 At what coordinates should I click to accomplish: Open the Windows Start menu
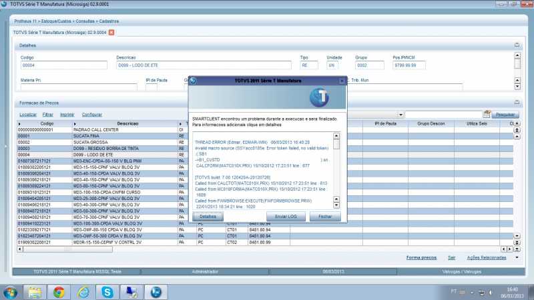[10, 292]
